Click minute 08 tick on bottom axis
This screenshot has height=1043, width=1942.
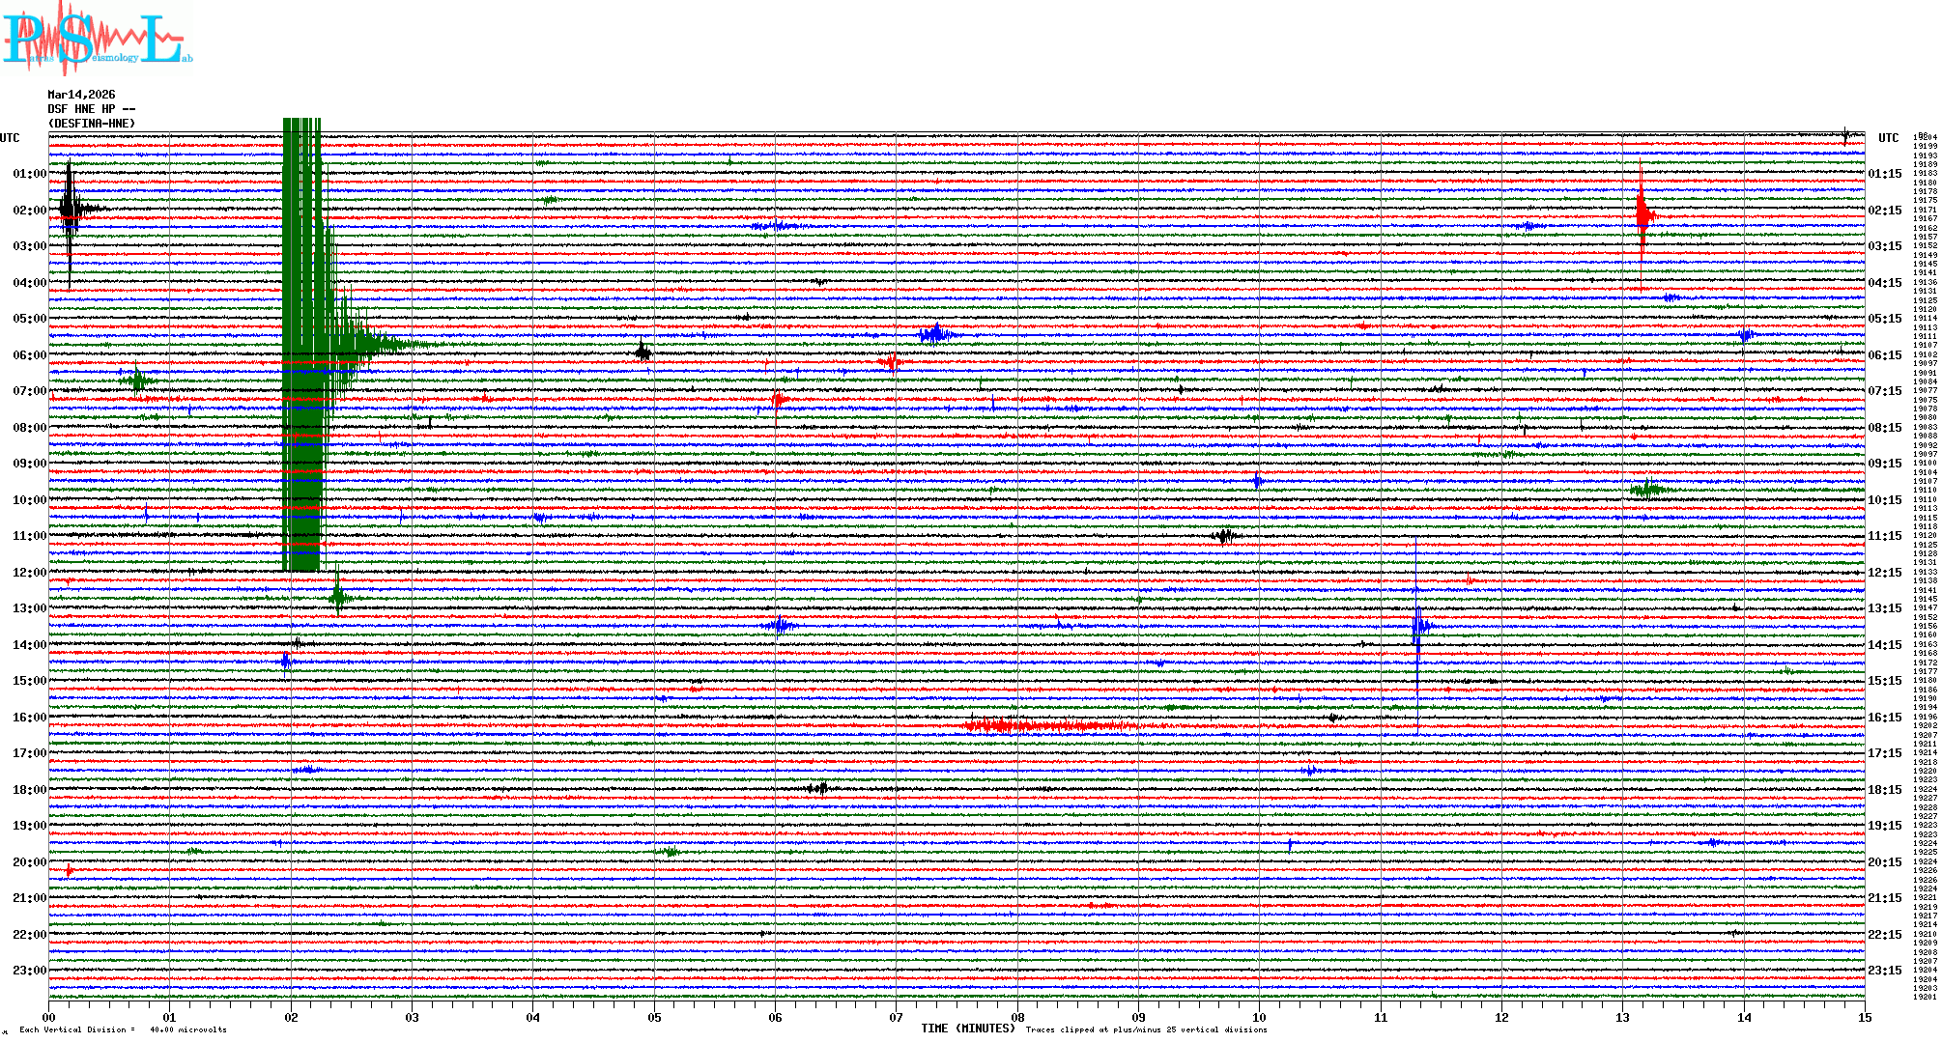1017,1017
